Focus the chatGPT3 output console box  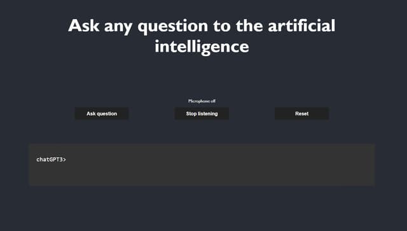[202, 165]
